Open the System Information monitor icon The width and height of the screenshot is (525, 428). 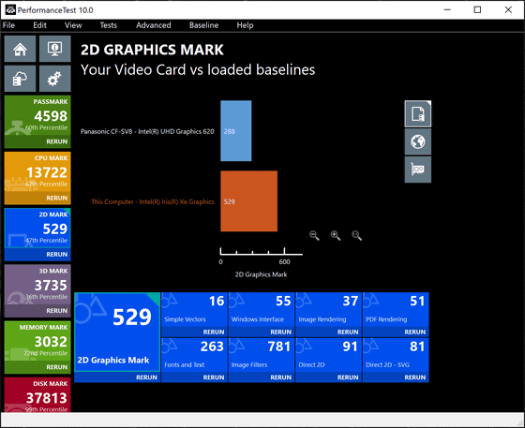pyautogui.click(x=55, y=49)
